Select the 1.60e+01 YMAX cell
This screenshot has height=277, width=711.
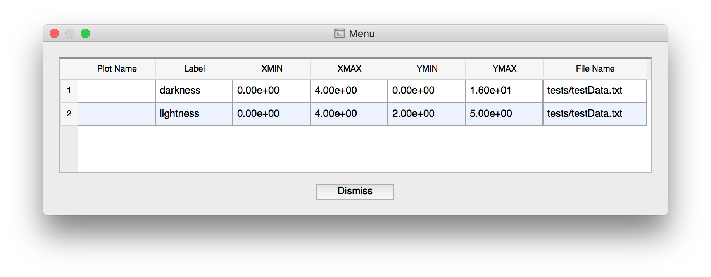(504, 91)
